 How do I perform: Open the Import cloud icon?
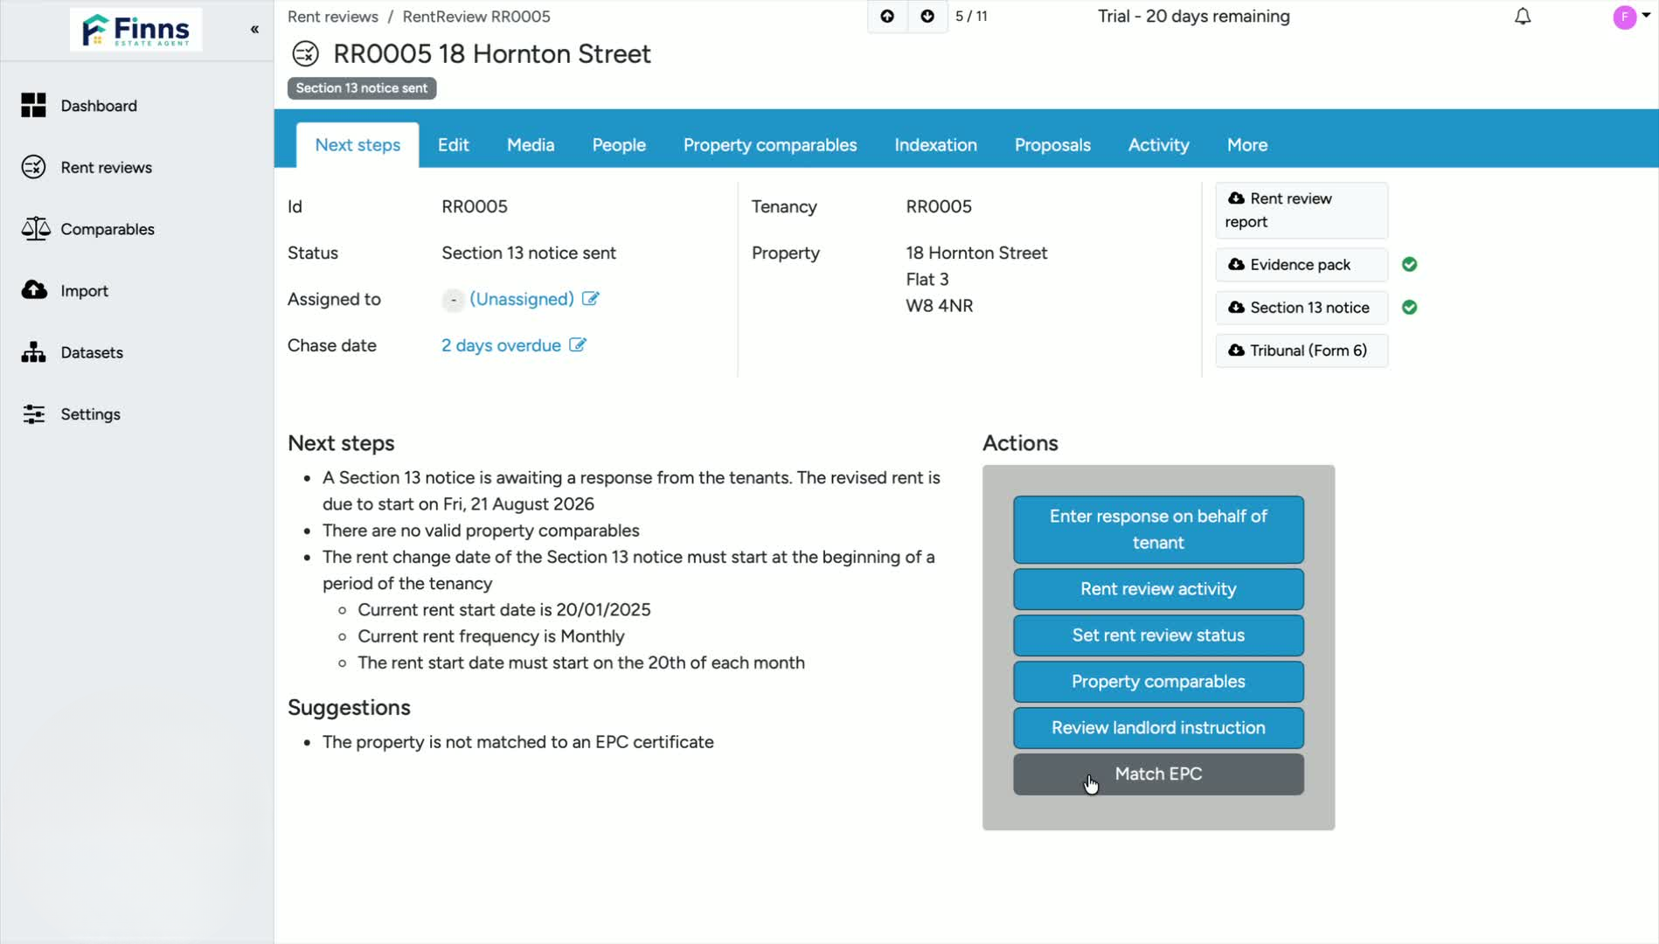(34, 290)
